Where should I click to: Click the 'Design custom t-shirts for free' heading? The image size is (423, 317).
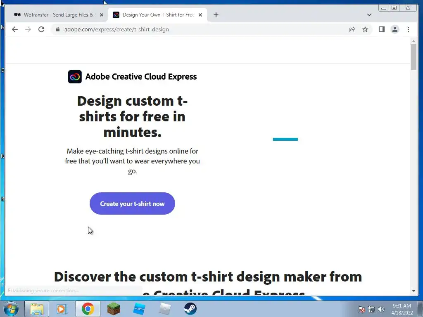point(132,116)
